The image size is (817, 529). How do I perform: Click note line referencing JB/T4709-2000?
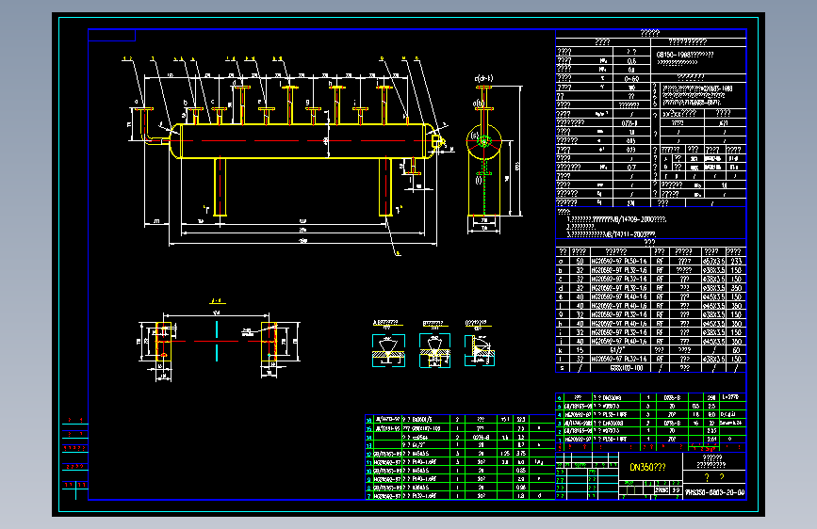(616, 219)
